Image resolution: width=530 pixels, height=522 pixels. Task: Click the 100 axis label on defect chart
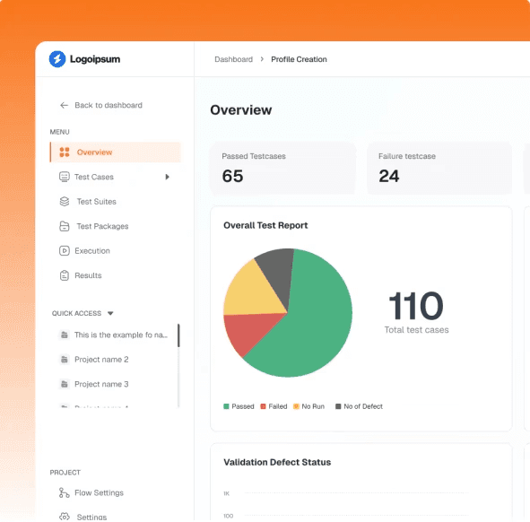click(x=228, y=516)
